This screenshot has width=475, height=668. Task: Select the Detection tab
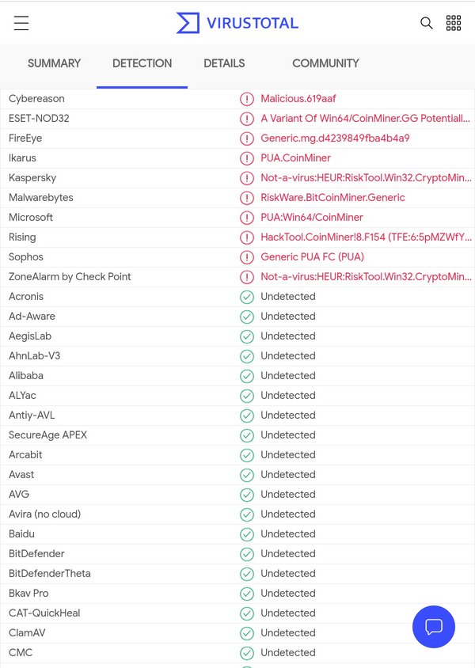142,63
